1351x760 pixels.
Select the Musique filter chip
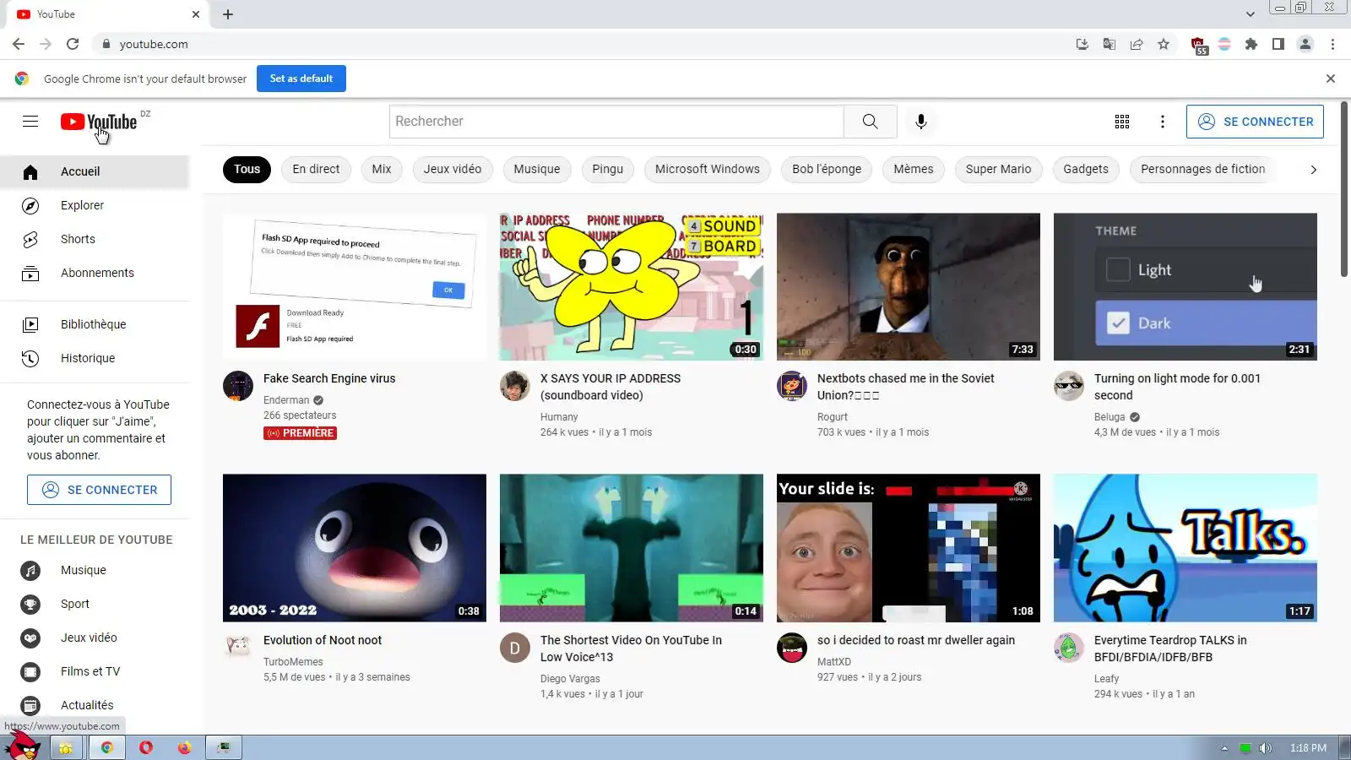[537, 170]
